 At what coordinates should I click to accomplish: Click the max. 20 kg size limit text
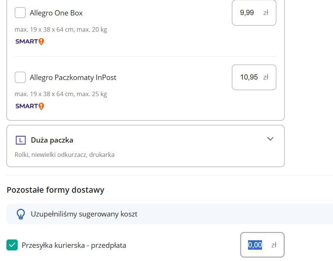(x=61, y=29)
